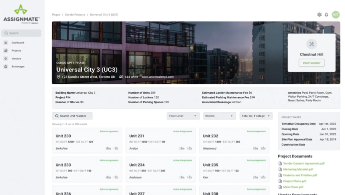Open the Unit 232 card
Screen dimensions: 345x195
[x=234, y=141]
